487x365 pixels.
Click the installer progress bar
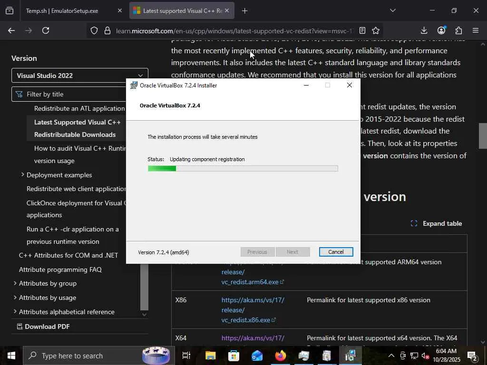coord(243,169)
